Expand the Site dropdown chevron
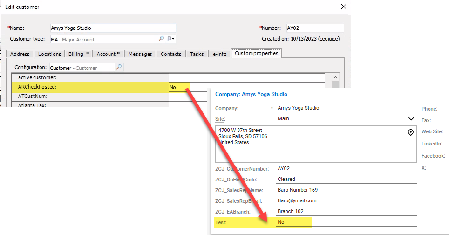Viewport: 449px width, 235px height. point(411,118)
